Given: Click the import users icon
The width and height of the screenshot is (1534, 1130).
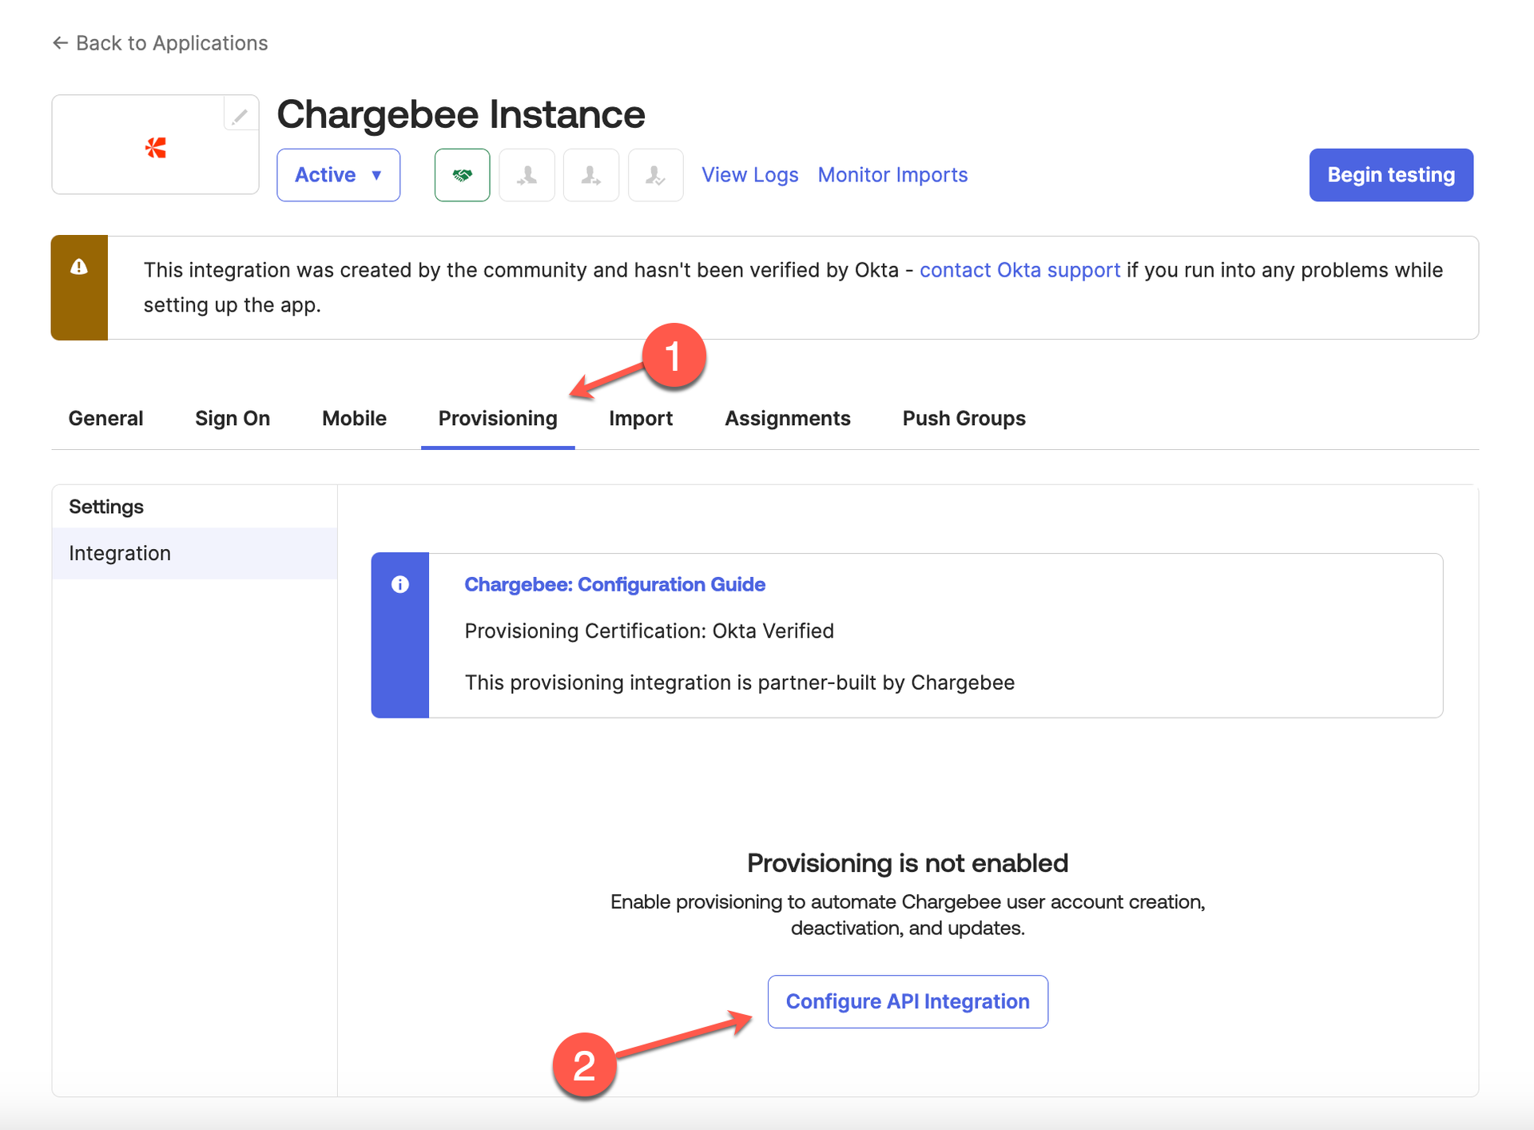Looking at the screenshot, I should coord(527,175).
